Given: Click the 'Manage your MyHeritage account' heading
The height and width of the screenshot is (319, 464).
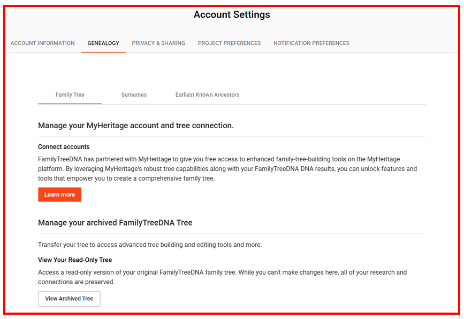Looking at the screenshot, I should coord(136,126).
